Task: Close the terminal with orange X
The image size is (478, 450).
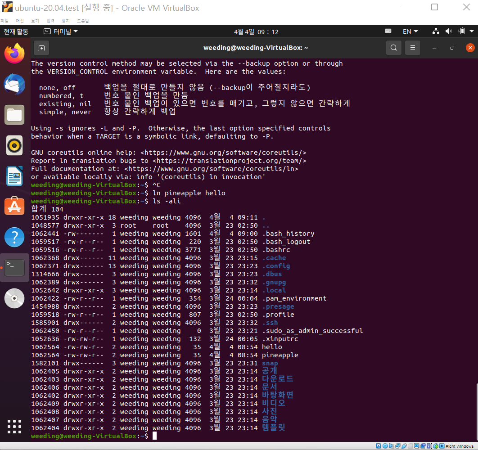Action: (x=470, y=48)
